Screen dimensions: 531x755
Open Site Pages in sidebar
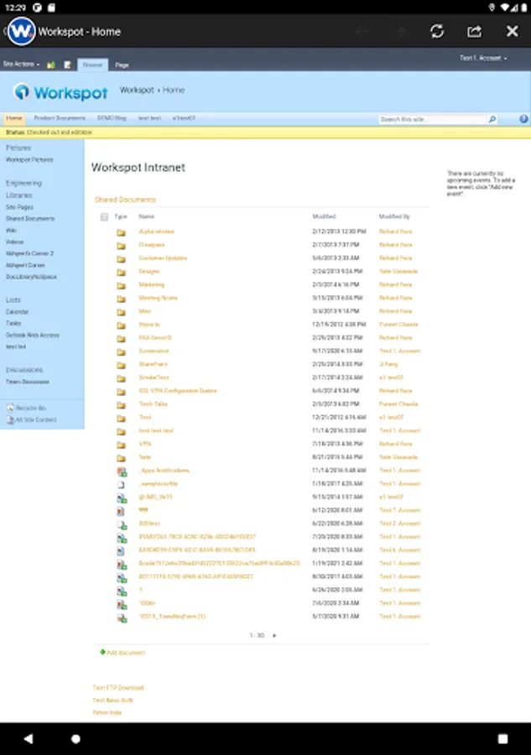click(19, 207)
